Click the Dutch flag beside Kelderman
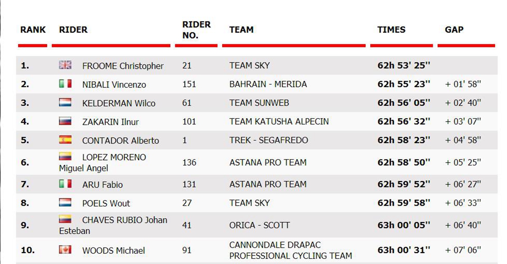 [65, 102]
